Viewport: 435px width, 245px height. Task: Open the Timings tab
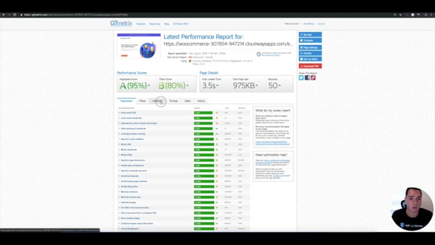point(173,101)
